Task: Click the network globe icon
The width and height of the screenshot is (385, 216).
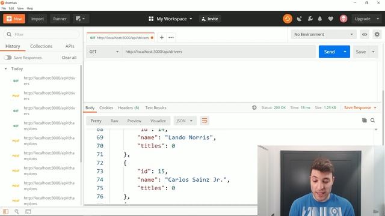Action: click(x=254, y=107)
